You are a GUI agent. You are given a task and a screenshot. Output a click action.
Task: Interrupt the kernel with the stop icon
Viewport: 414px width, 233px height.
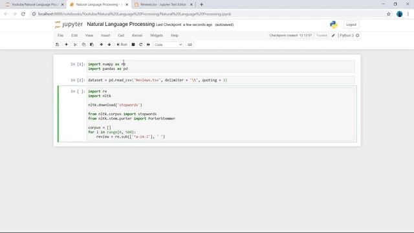click(x=133, y=45)
